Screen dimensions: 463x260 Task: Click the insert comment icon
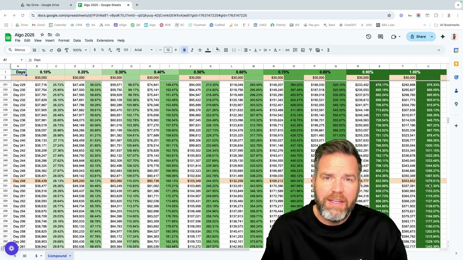pyautogui.click(x=295, y=50)
